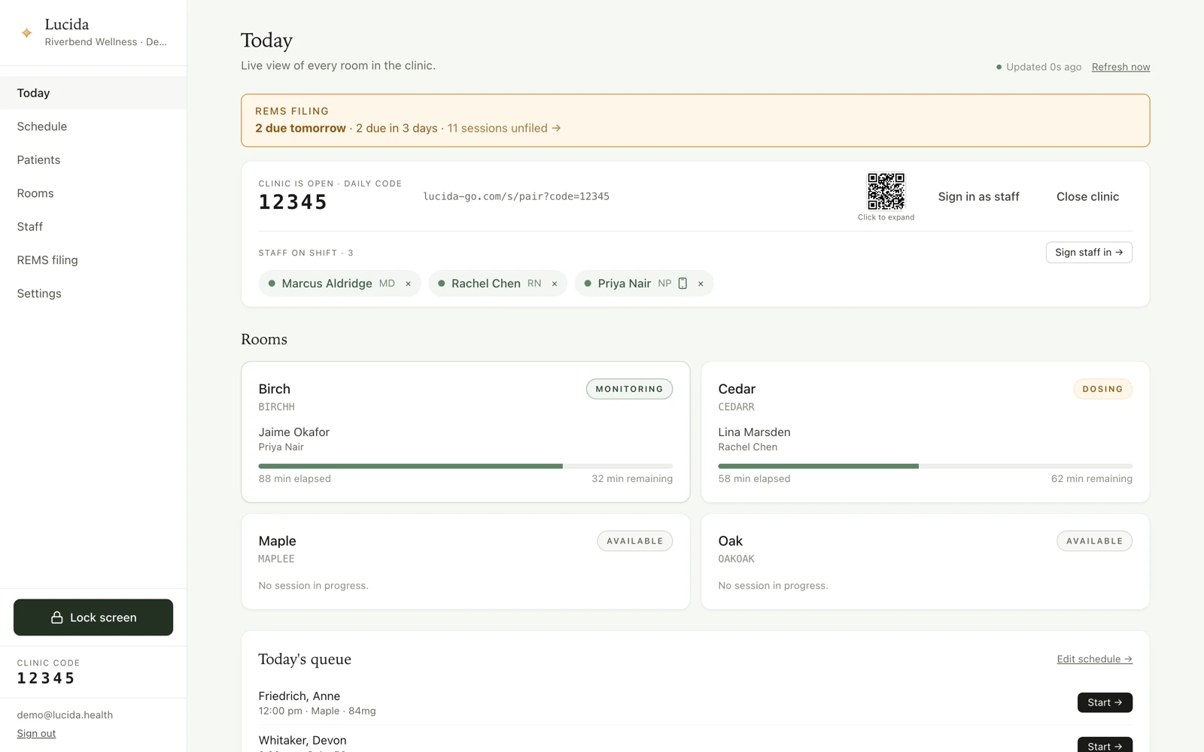This screenshot has height=752, width=1204.
Task: Click Refresh now link
Action: [1120, 67]
